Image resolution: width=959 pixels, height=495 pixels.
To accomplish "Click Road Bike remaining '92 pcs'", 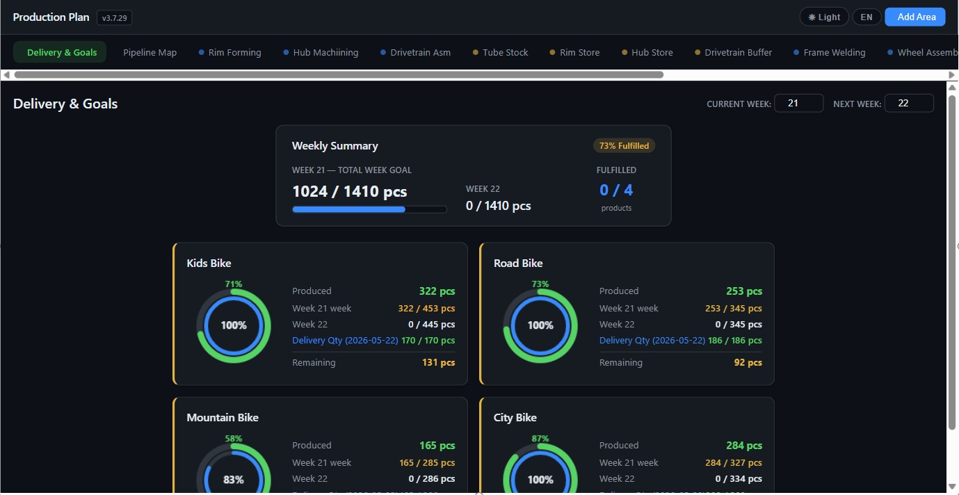I will [x=748, y=363].
